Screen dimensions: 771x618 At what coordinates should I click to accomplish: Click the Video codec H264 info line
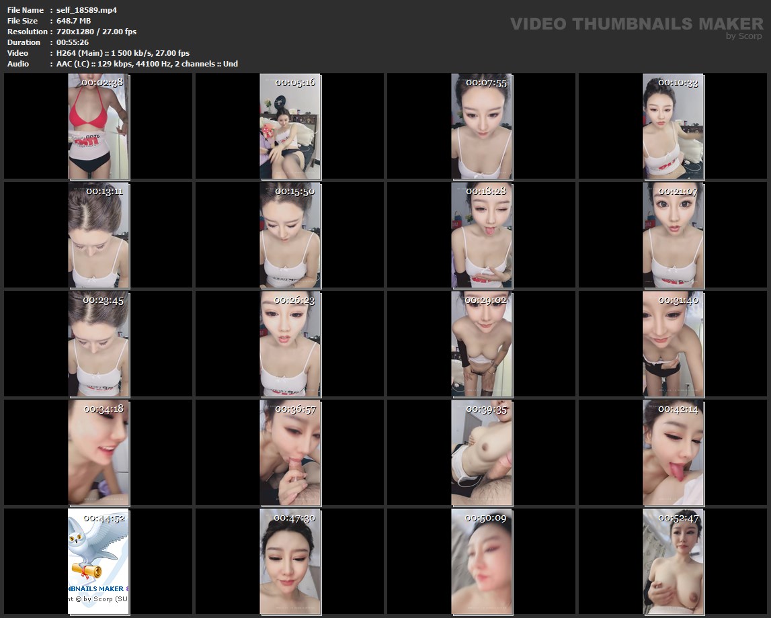[x=122, y=53]
